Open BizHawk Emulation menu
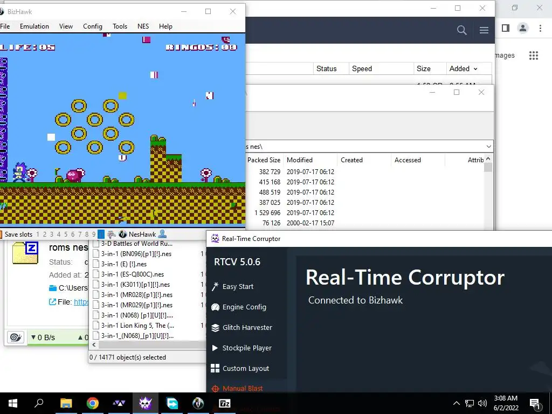Screen dimensions: 552x414 34,26
